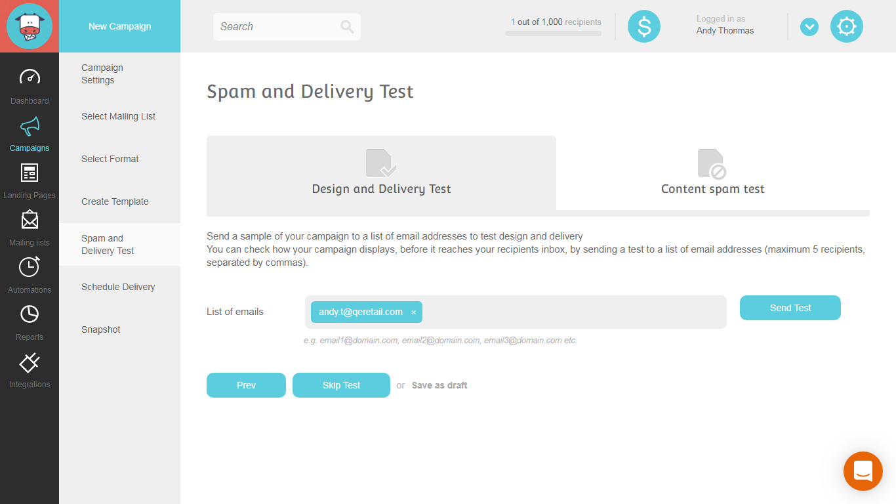
Task: Remove andy.t@qeretail.com email tag
Action: pyautogui.click(x=413, y=312)
